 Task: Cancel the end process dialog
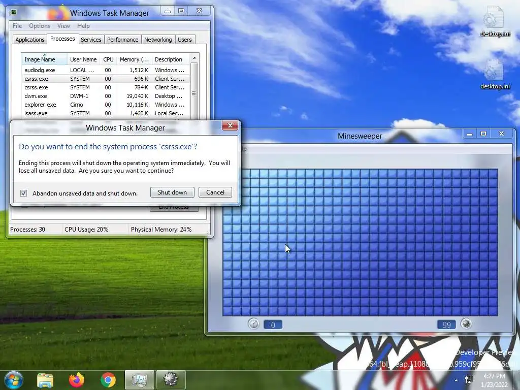coord(215,192)
